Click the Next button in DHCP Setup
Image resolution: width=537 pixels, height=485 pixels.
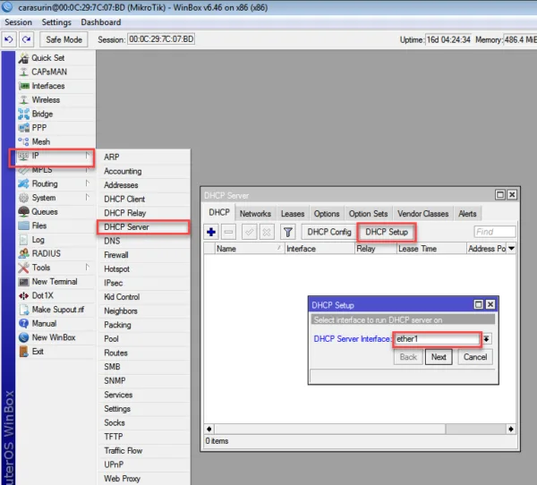[x=438, y=357]
